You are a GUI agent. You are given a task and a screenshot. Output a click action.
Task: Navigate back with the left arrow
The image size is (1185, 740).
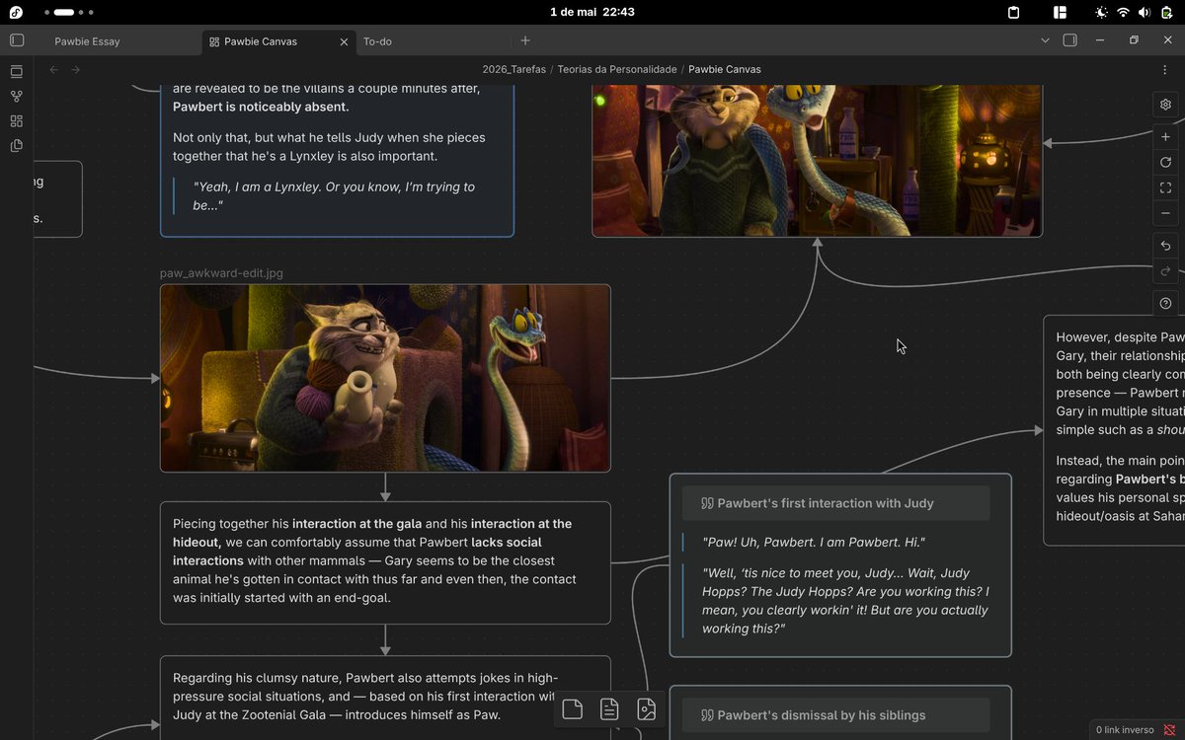click(54, 69)
